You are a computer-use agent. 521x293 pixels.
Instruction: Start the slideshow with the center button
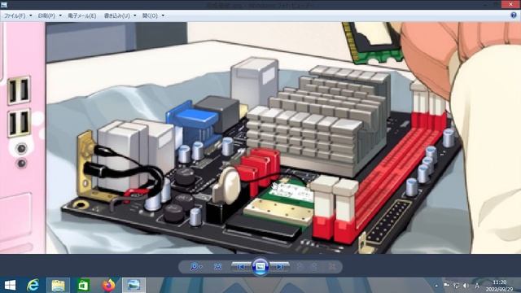[260, 266]
